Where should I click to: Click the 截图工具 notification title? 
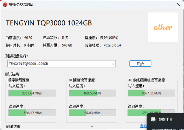coord(166,120)
